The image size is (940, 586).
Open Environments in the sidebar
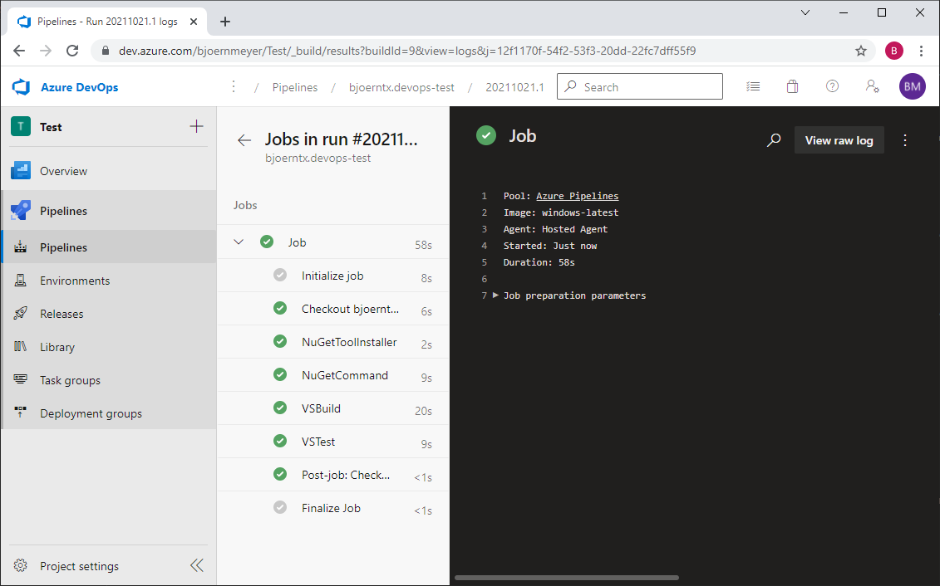point(109,280)
